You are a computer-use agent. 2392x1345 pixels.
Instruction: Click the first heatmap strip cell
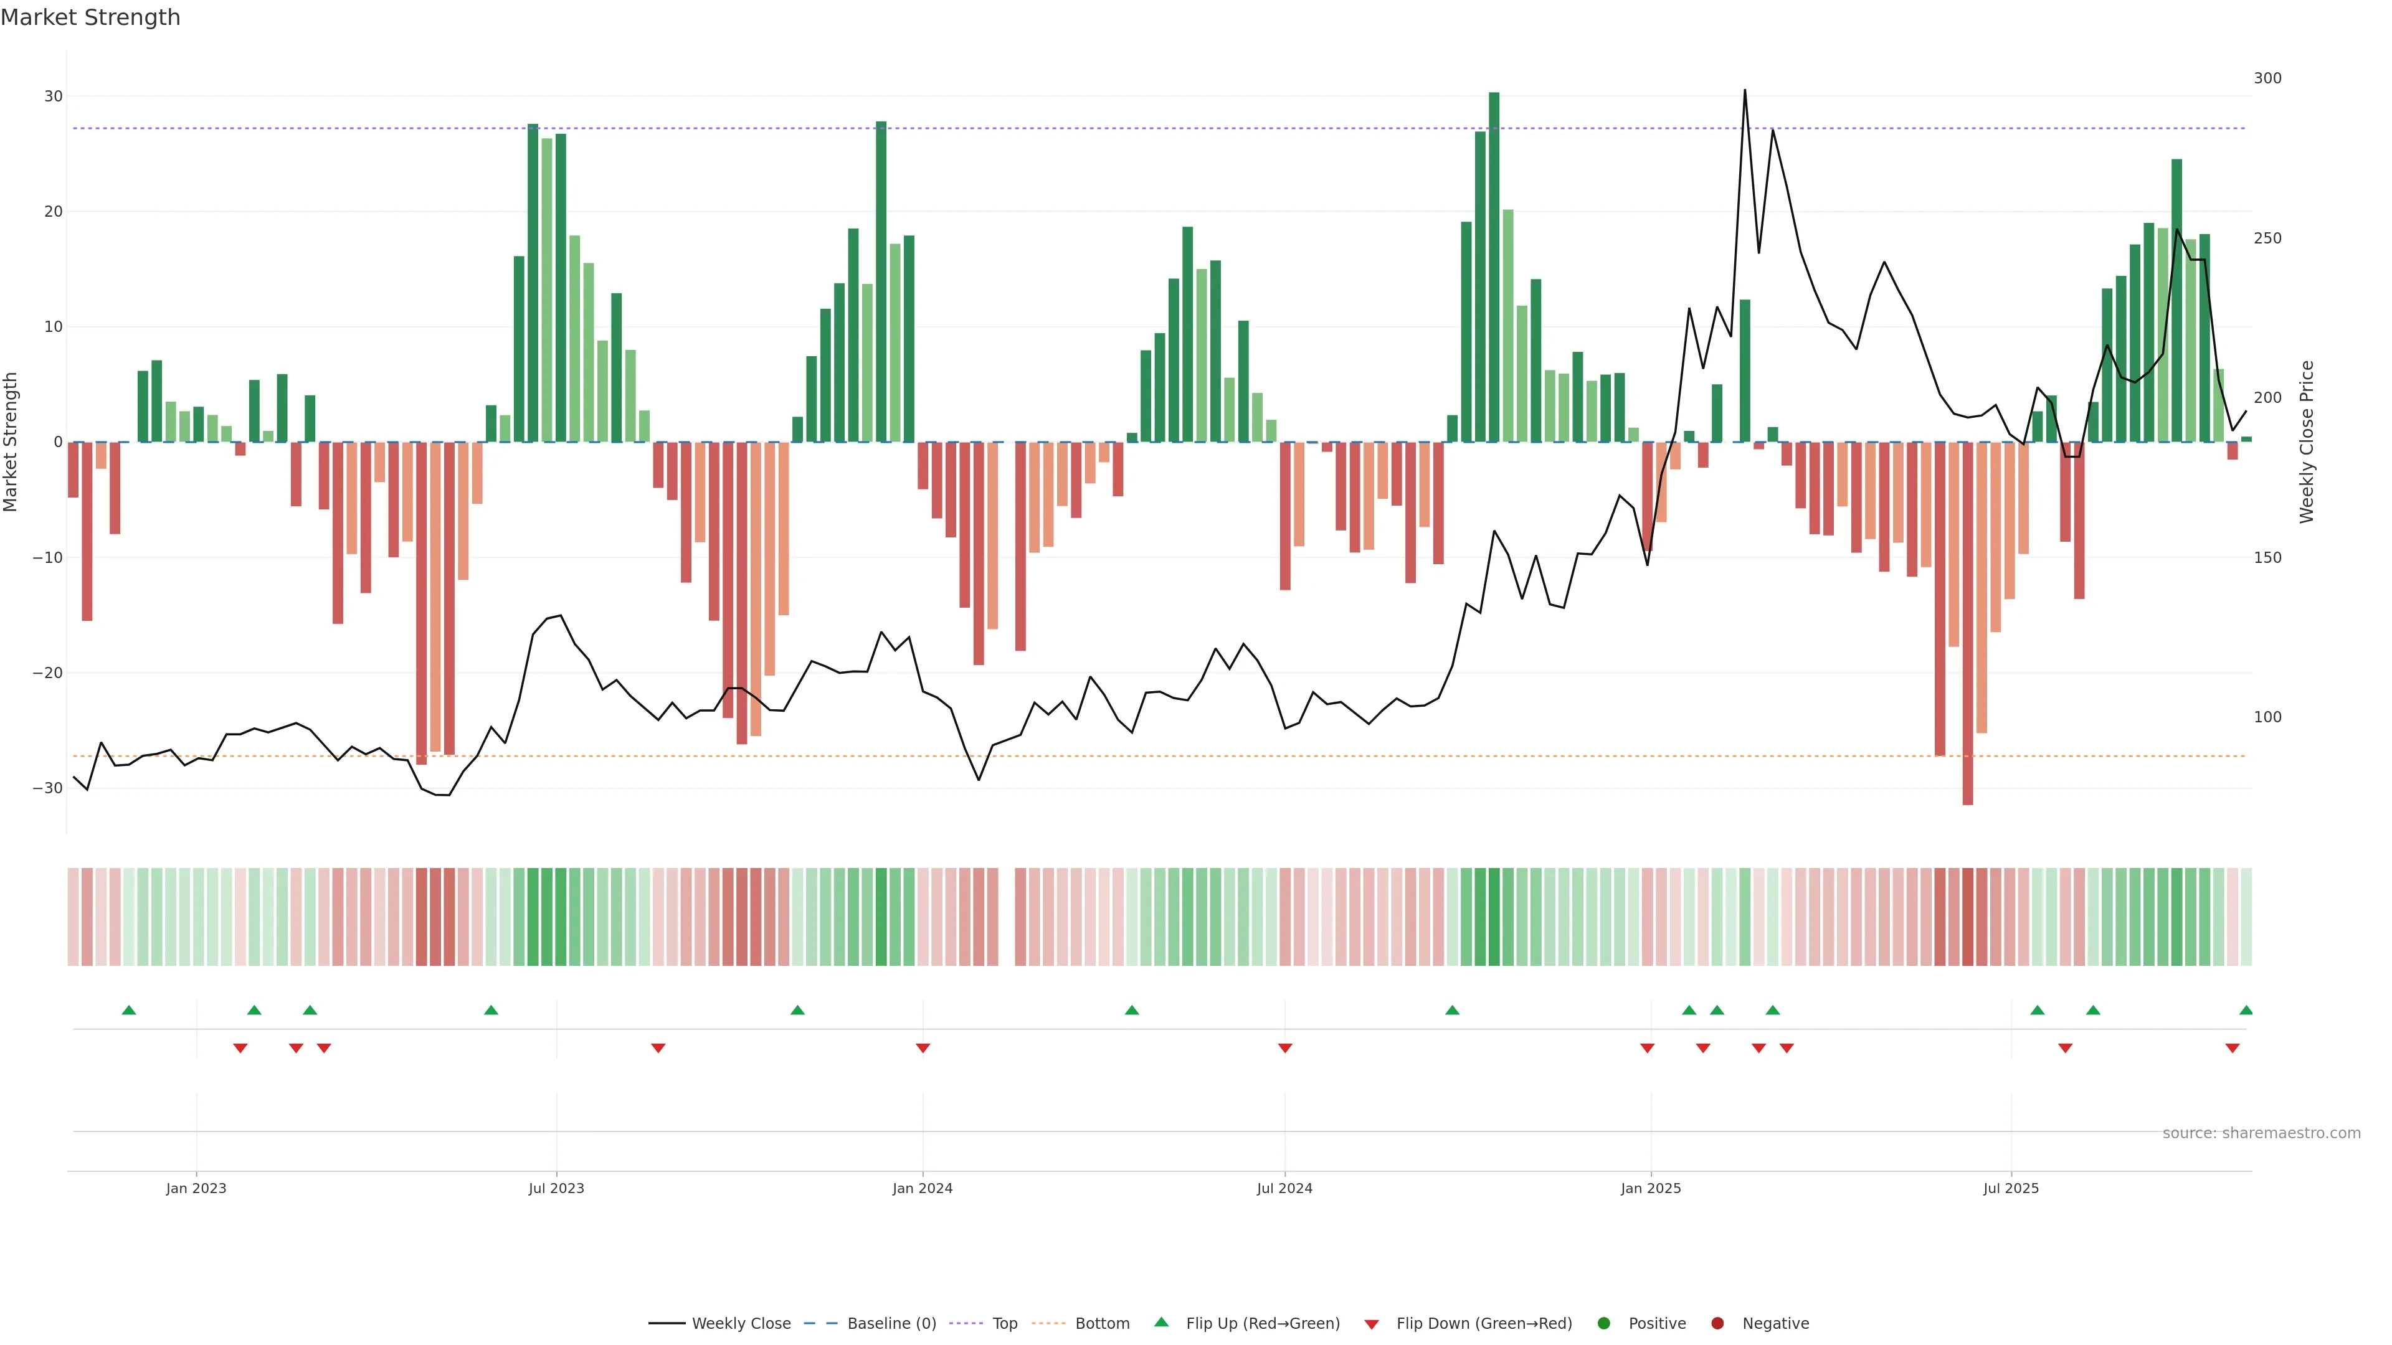point(74,917)
